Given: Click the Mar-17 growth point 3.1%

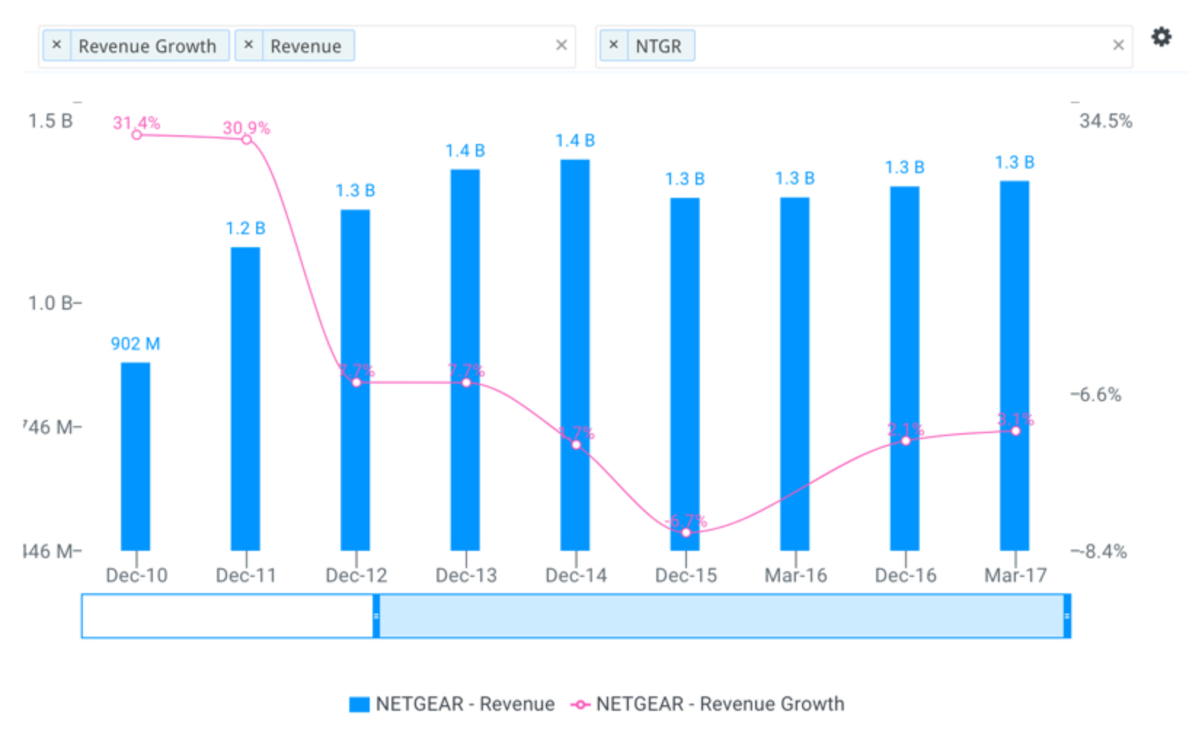Looking at the screenshot, I should [x=1016, y=431].
